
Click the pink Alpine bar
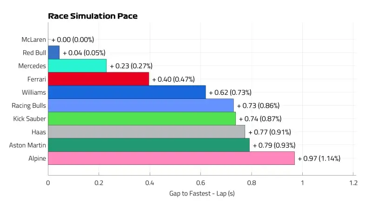[171, 158]
